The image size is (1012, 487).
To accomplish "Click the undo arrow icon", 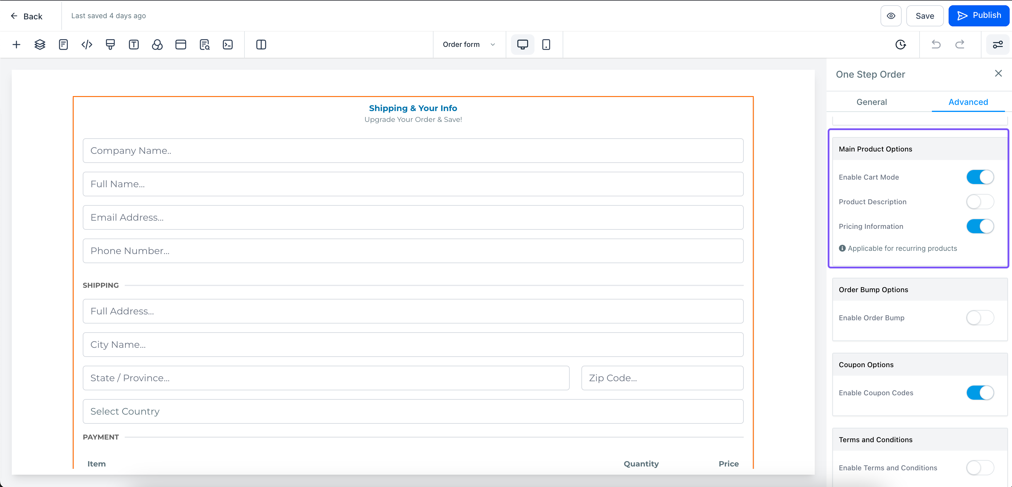I will [x=936, y=45].
